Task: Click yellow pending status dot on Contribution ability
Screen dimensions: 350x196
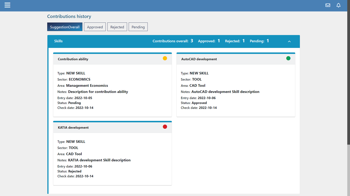Action: pos(165,58)
